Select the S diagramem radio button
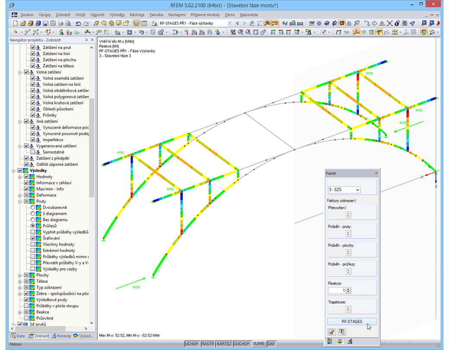This screenshot has width=449, height=350. pos(33,214)
